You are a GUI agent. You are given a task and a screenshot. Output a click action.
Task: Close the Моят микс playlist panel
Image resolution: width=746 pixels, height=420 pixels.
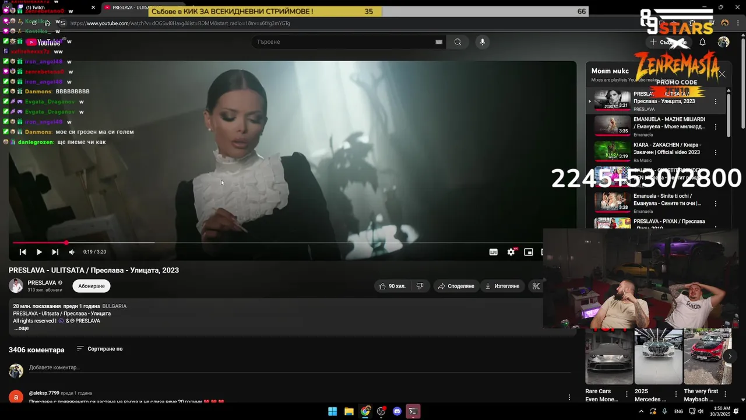click(x=722, y=74)
